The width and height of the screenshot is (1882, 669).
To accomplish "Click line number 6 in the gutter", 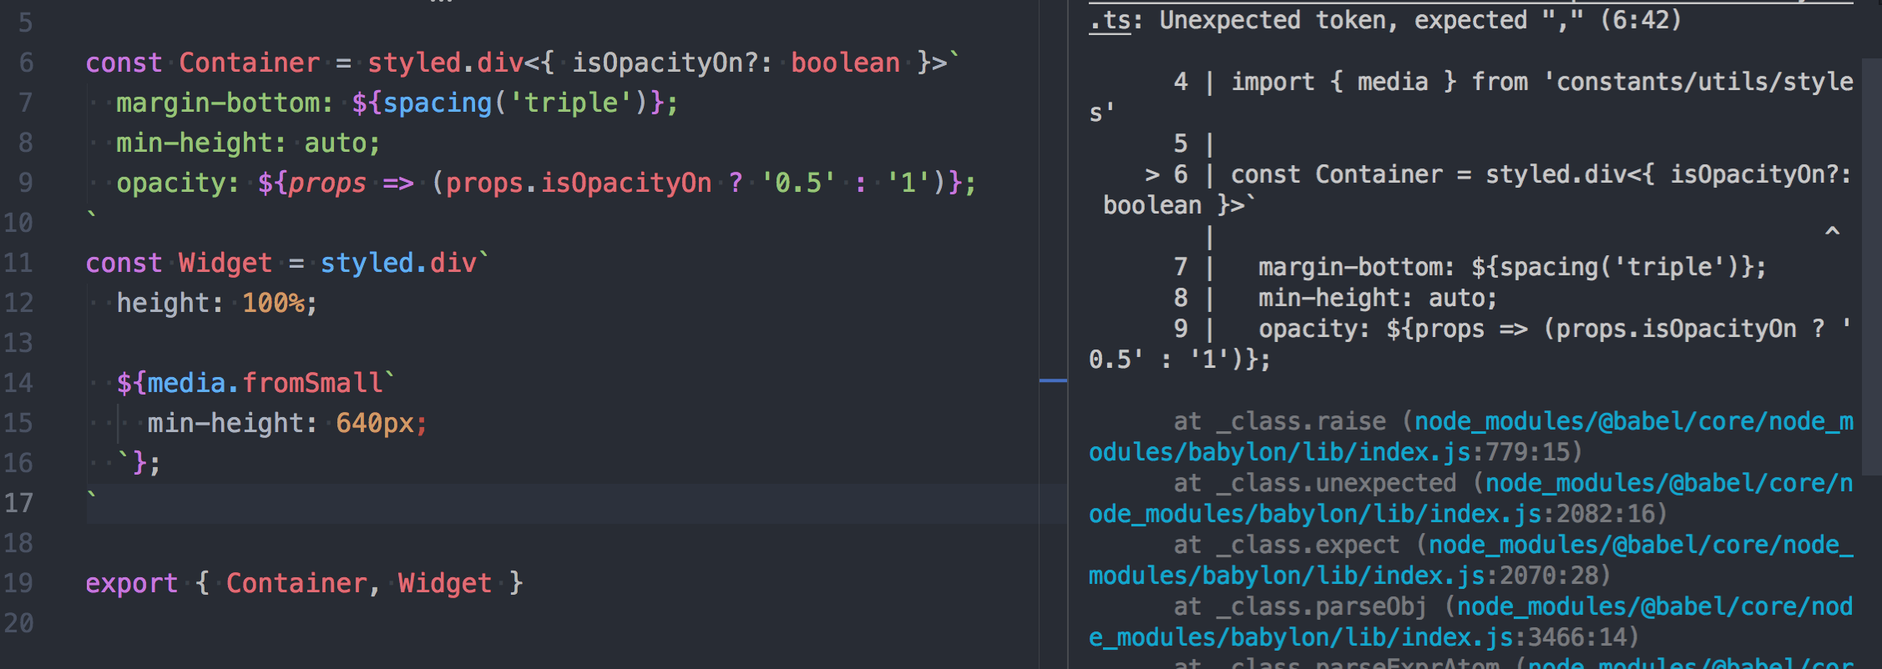I will point(26,63).
